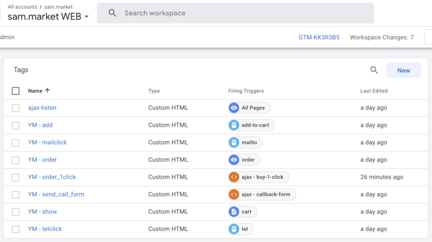The width and height of the screenshot is (432, 242).
Task: Open container ID GTM-KK3R3B5
Action: (x=319, y=38)
